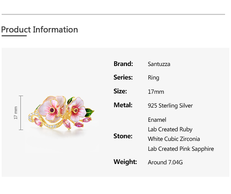Click the green enamel leaf on the ring
Image resolution: width=231 pixels, height=194 pixels.
coord(89,112)
